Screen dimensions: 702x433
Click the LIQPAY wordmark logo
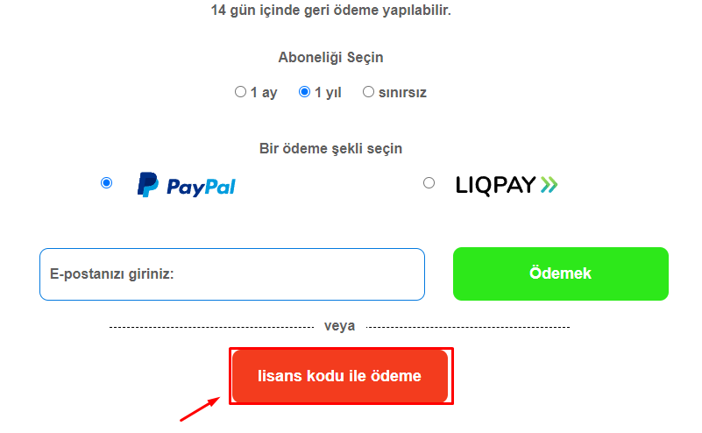(496, 185)
